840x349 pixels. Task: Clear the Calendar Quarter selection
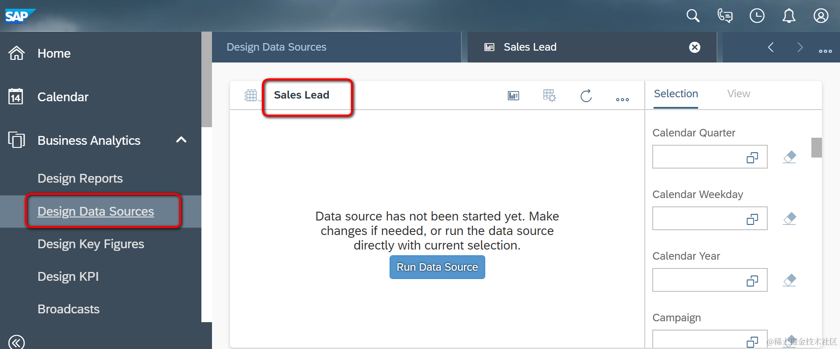[x=790, y=157]
